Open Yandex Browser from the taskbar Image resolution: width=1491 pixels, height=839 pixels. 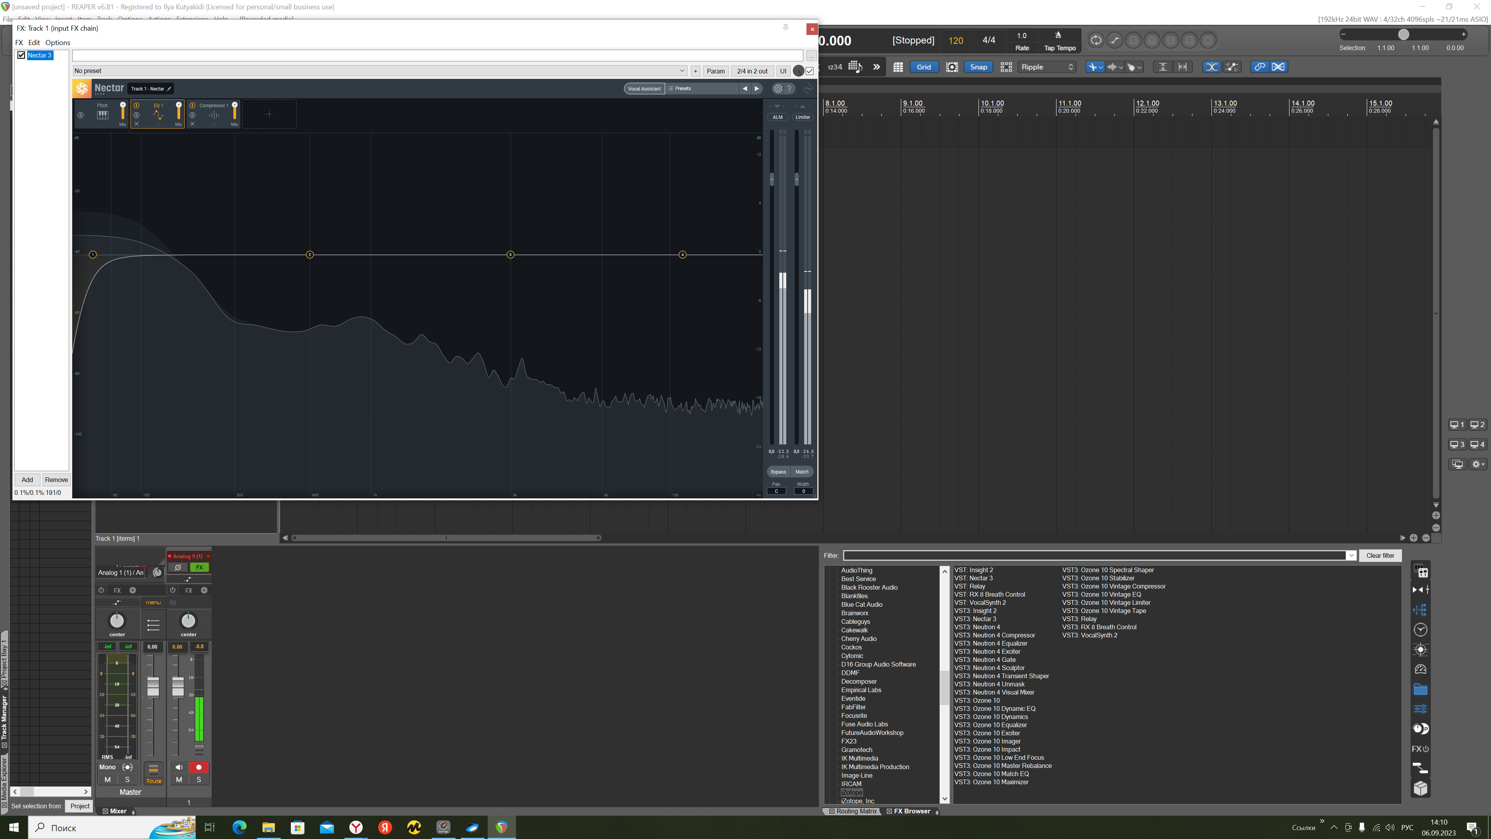pos(356,827)
